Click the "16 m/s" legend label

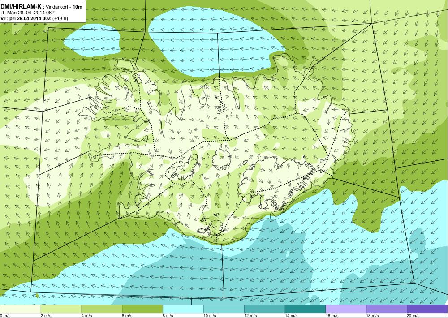coord(332,315)
